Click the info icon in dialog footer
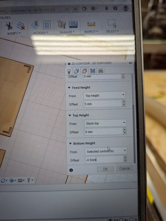The height and width of the screenshot is (221, 166). (71, 170)
